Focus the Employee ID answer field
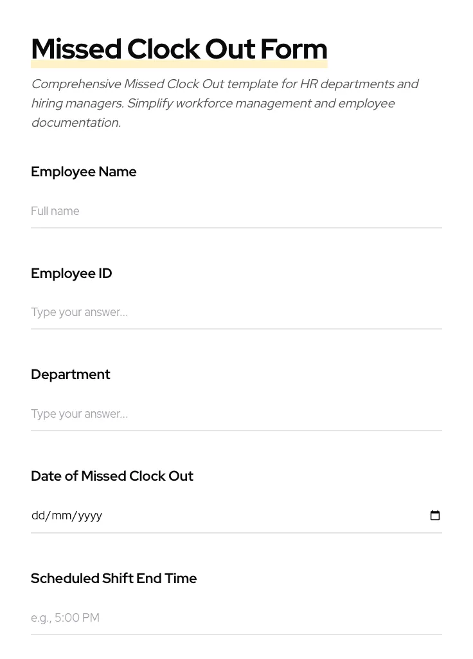This screenshot has width=473, height=659. tap(236, 313)
